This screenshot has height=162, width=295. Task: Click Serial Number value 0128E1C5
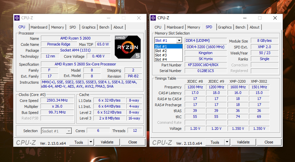[206, 71]
